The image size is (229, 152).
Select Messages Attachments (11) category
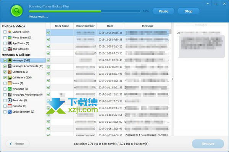(x=28, y=66)
